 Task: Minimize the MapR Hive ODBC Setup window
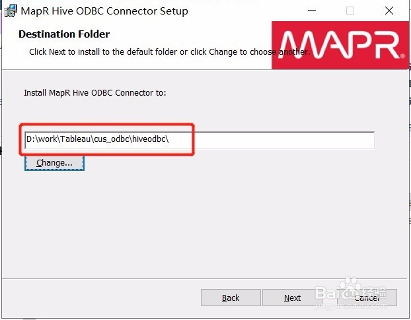tap(312, 11)
